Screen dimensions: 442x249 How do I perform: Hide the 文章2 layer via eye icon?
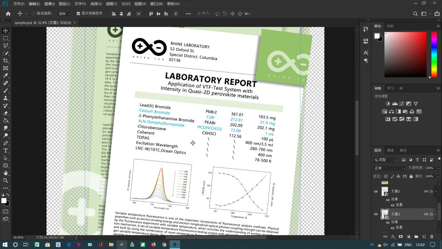pyautogui.click(x=376, y=192)
